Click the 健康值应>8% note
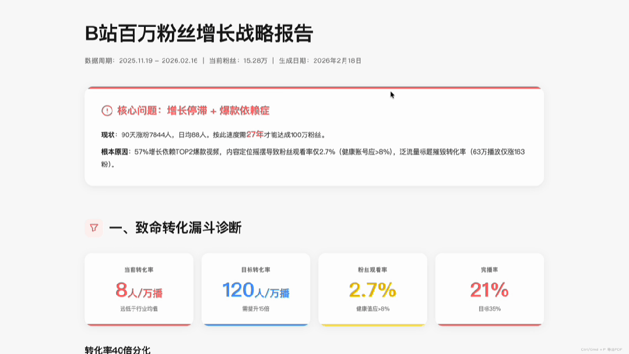629x354 pixels. point(373,309)
